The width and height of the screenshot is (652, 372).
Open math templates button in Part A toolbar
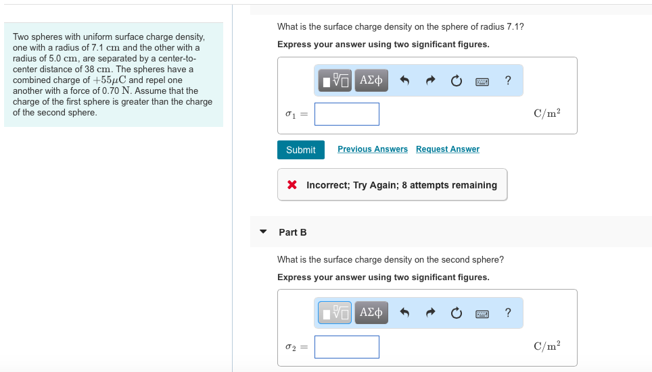[335, 80]
